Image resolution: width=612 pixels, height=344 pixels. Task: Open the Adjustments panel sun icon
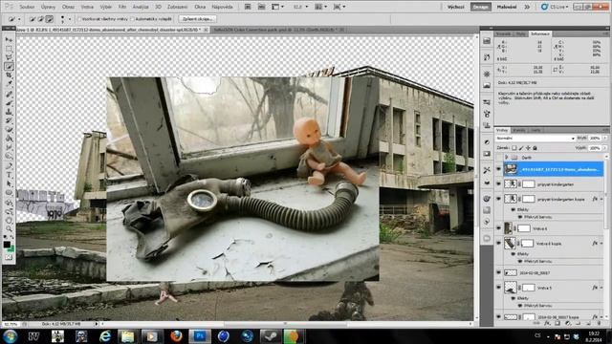(x=487, y=74)
